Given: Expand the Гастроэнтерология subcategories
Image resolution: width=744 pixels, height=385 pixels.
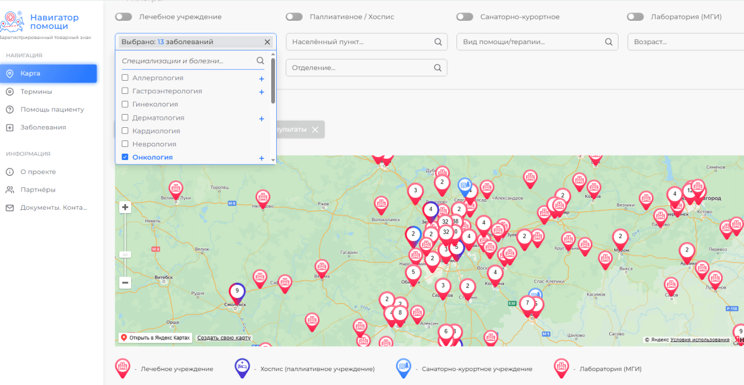Looking at the screenshot, I should pos(262,92).
